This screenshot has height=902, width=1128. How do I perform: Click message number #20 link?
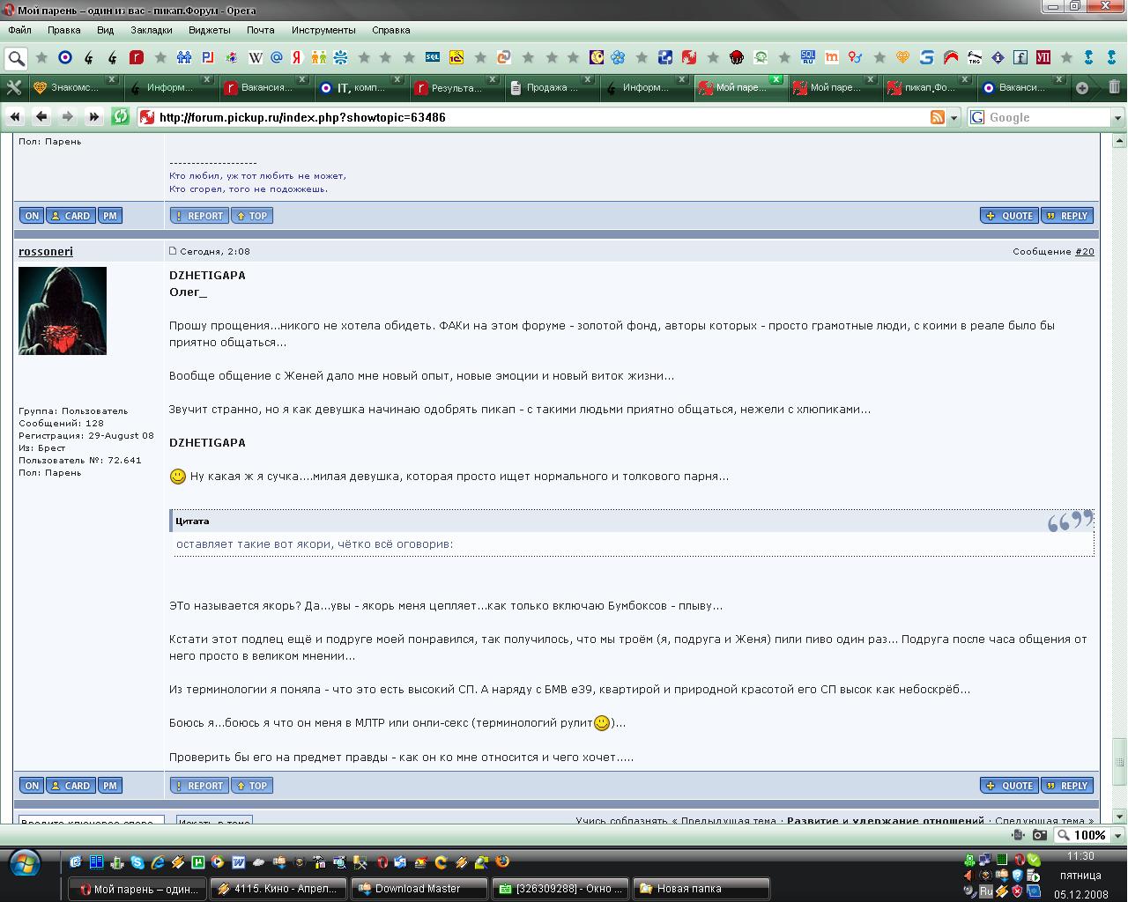[x=1084, y=252]
